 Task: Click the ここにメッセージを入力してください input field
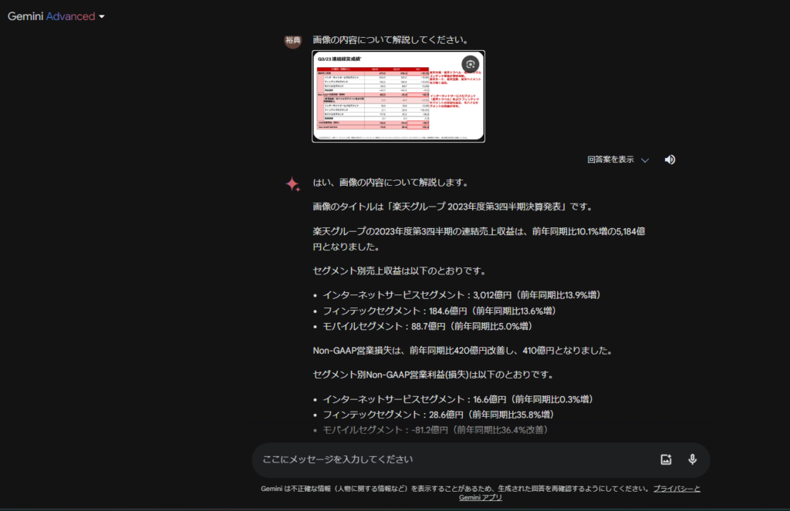447,459
